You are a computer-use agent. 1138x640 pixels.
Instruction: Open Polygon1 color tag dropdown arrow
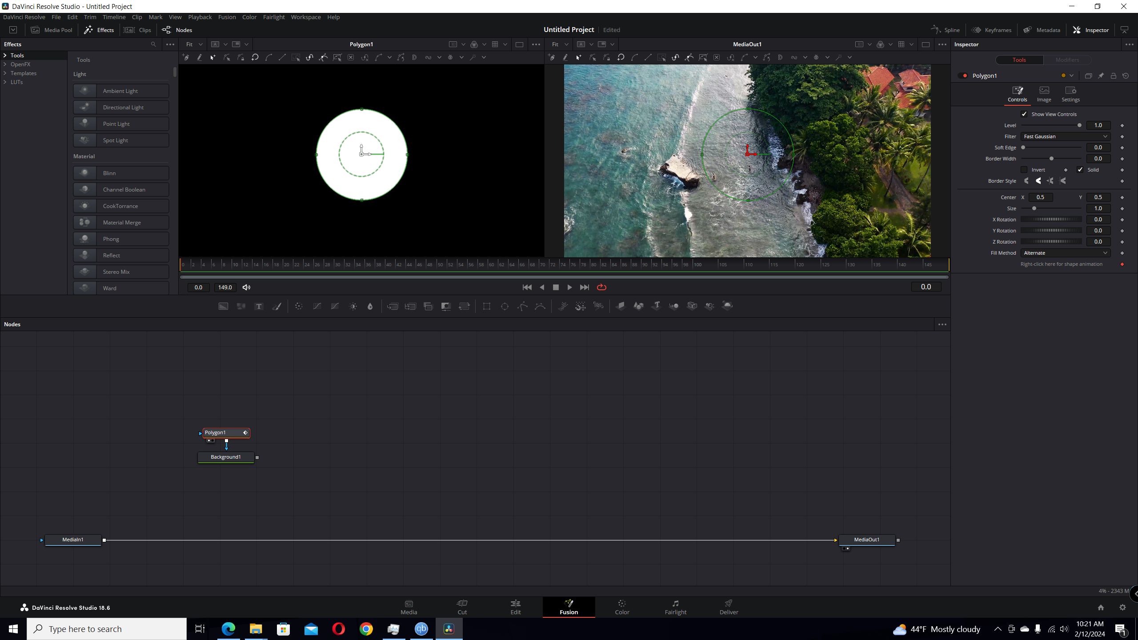(x=1071, y=76)
